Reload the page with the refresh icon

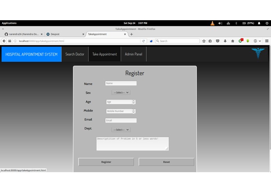coord(143,41)
